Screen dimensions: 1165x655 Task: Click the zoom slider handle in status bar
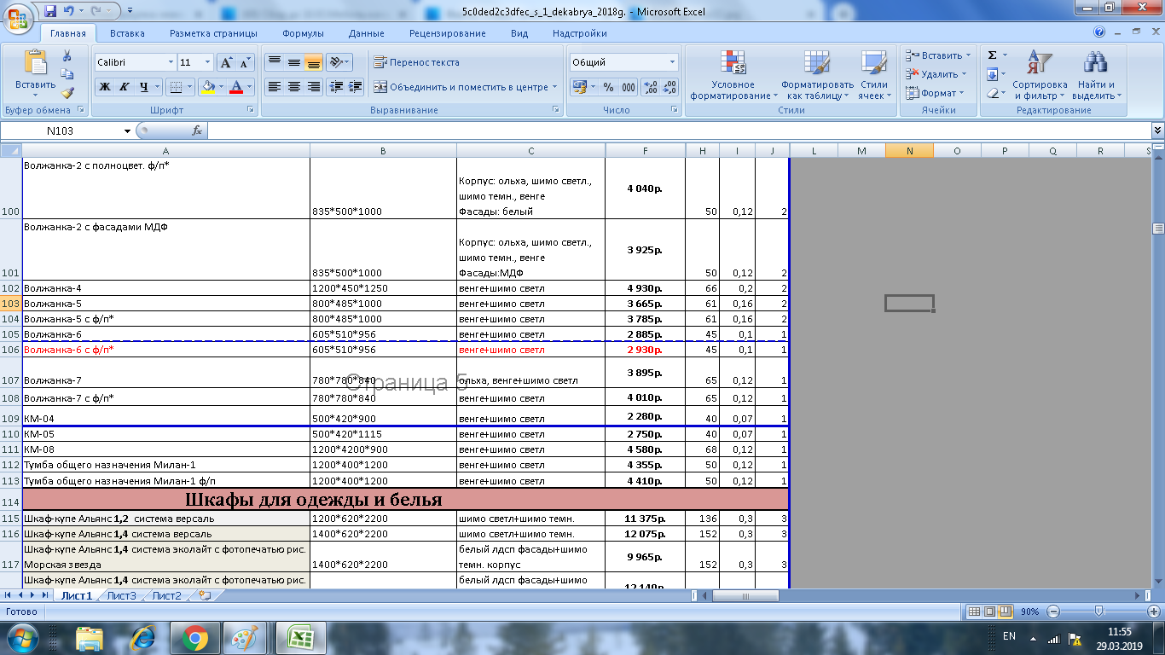coord(1098,612)
